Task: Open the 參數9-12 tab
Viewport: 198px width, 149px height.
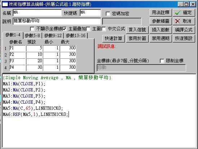Action: pyautogui.click(x=53, y=36)
